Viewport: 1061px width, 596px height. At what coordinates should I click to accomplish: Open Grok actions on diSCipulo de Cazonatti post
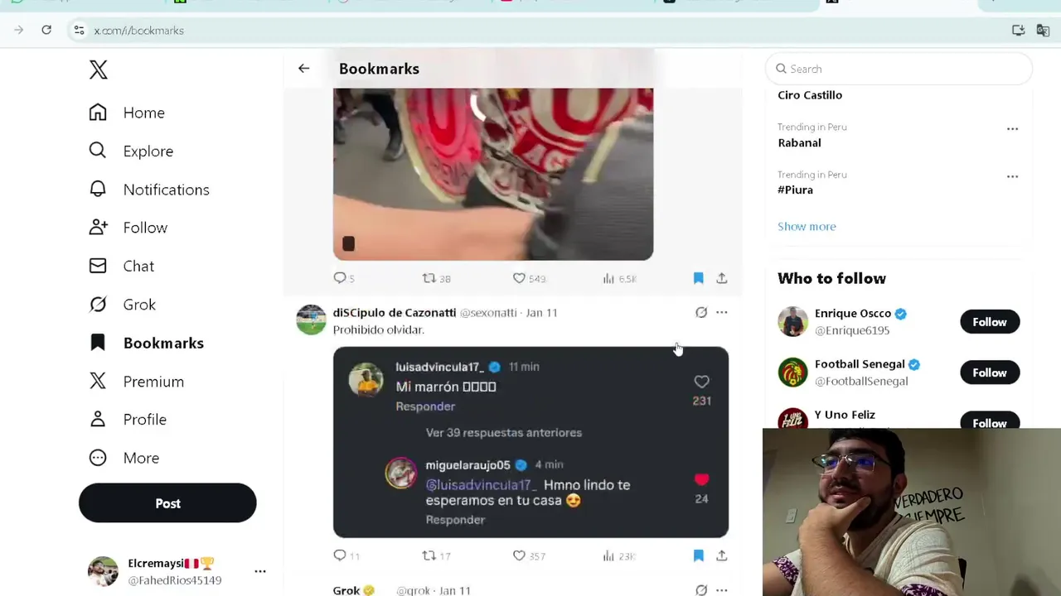[x=701, y=312]
